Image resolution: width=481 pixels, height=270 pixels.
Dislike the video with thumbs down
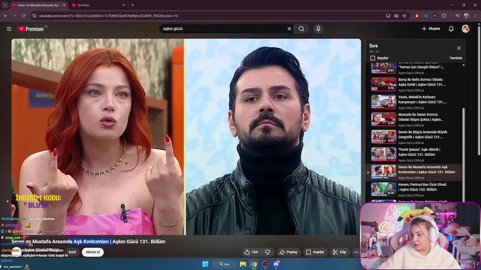(268, 252)
